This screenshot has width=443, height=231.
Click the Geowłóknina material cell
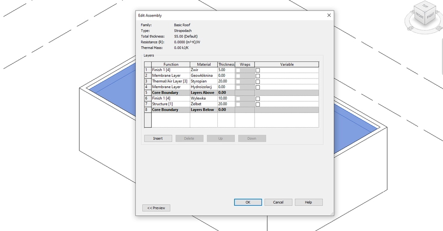click(203, 76)
